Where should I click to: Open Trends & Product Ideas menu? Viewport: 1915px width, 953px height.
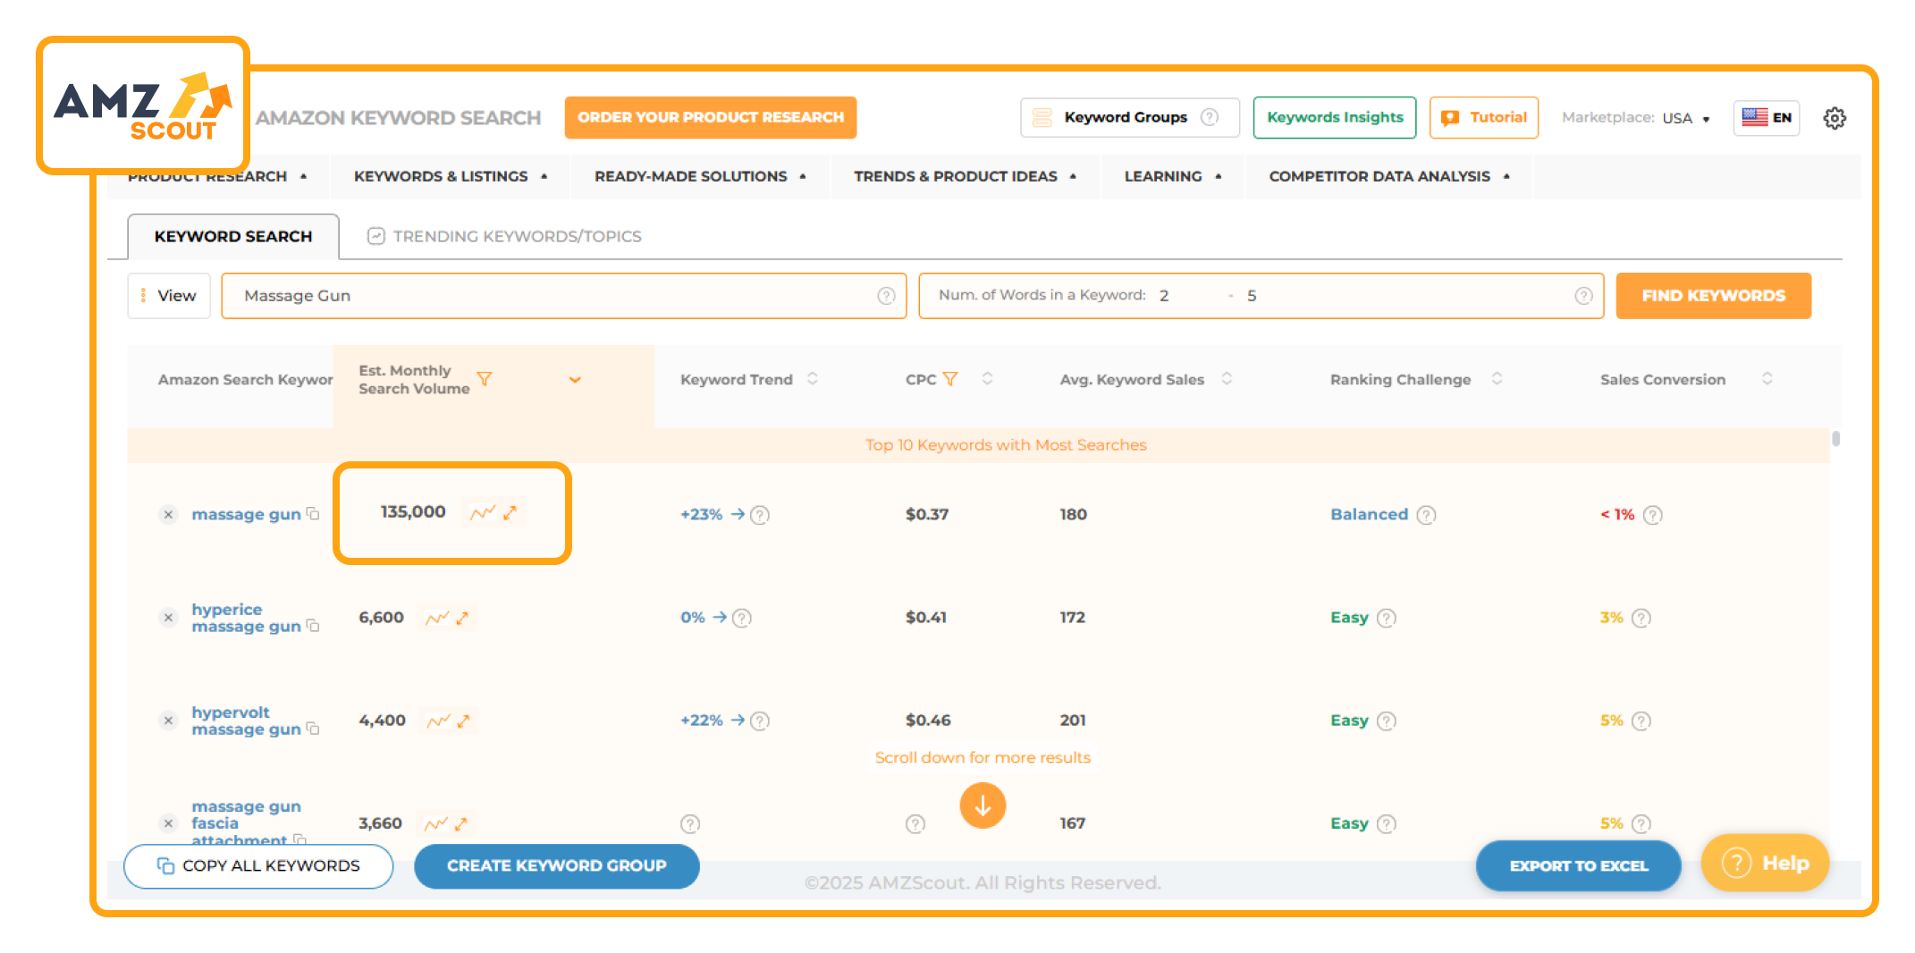click(x=965, y=177)
